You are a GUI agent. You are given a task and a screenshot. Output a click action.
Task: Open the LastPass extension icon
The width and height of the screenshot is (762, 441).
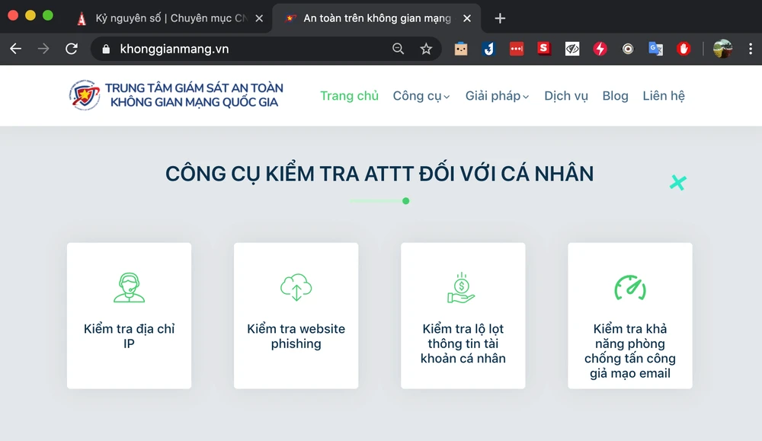tap(516, 49)
